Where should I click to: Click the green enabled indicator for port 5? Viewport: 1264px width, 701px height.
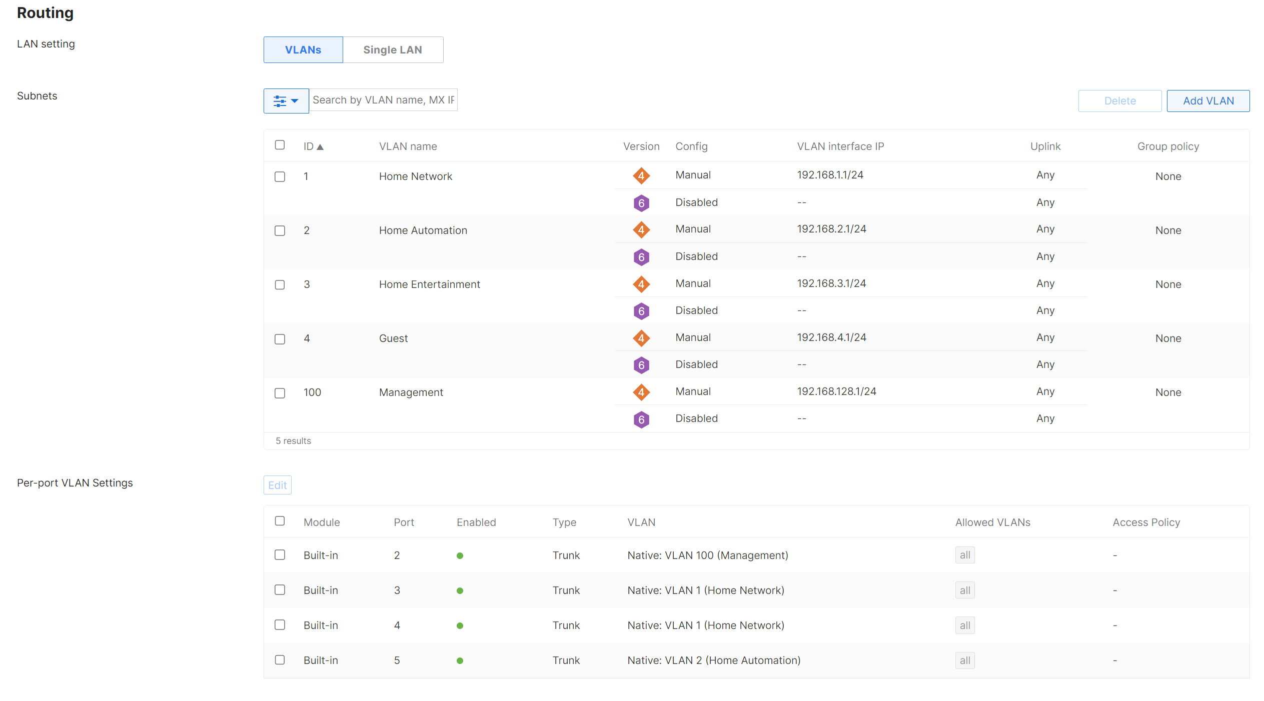coord(460,660)
